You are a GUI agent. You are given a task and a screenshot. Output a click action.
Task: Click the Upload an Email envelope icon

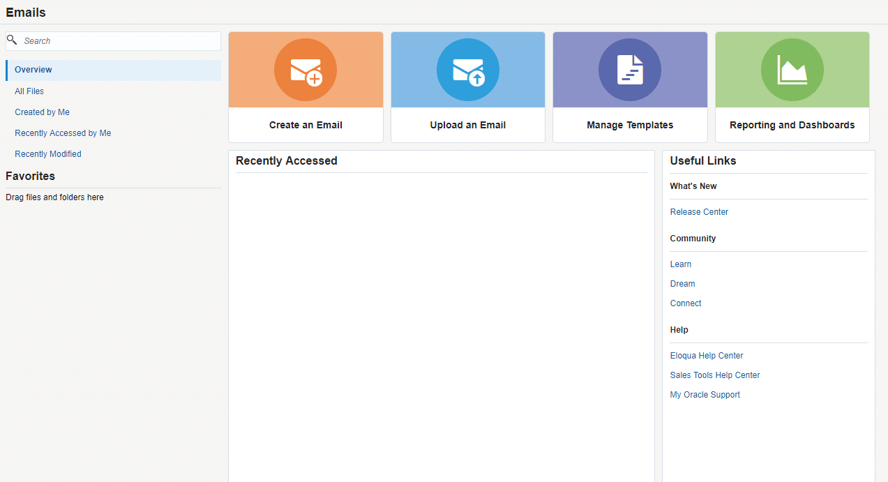pos(467,70)
